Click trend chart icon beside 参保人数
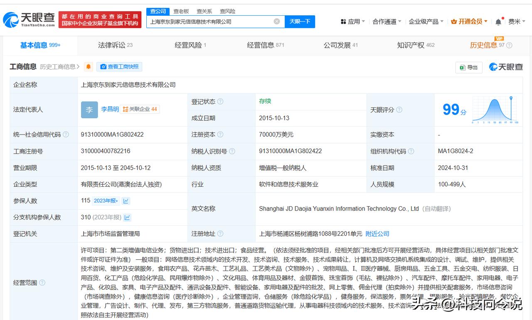The width and height of the screenshot is (532, 320). tap(126, 201)
